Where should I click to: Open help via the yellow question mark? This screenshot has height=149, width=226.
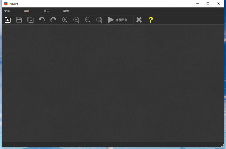pyautogui.click(x=151, y=20)
